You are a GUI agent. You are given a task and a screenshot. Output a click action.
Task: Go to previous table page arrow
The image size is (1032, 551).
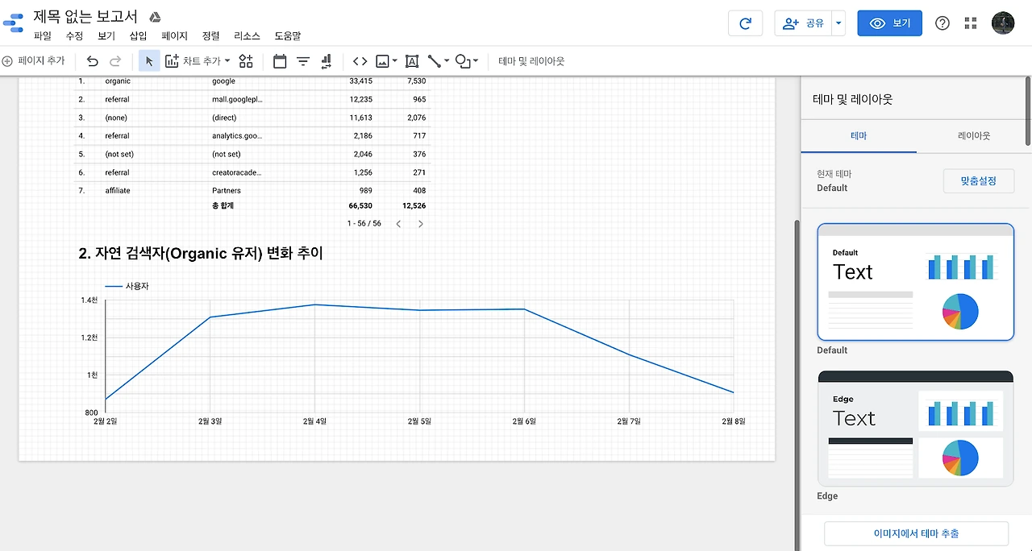pyautogui.click(x=398, y=224)
